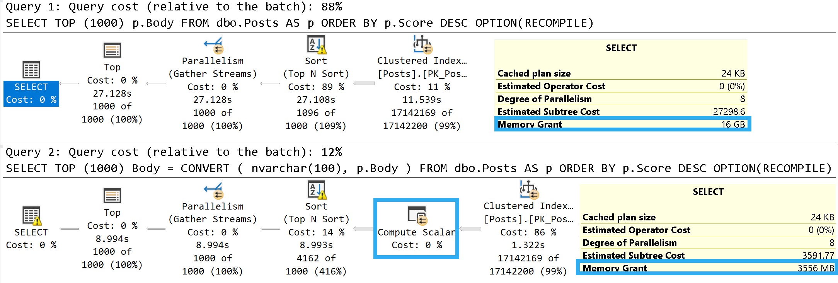The height and width of the screenshot is (283, 838).
Task: Select Query 1 SQL text ending ORDER BY p.Score
Action: tap(300, 23)
